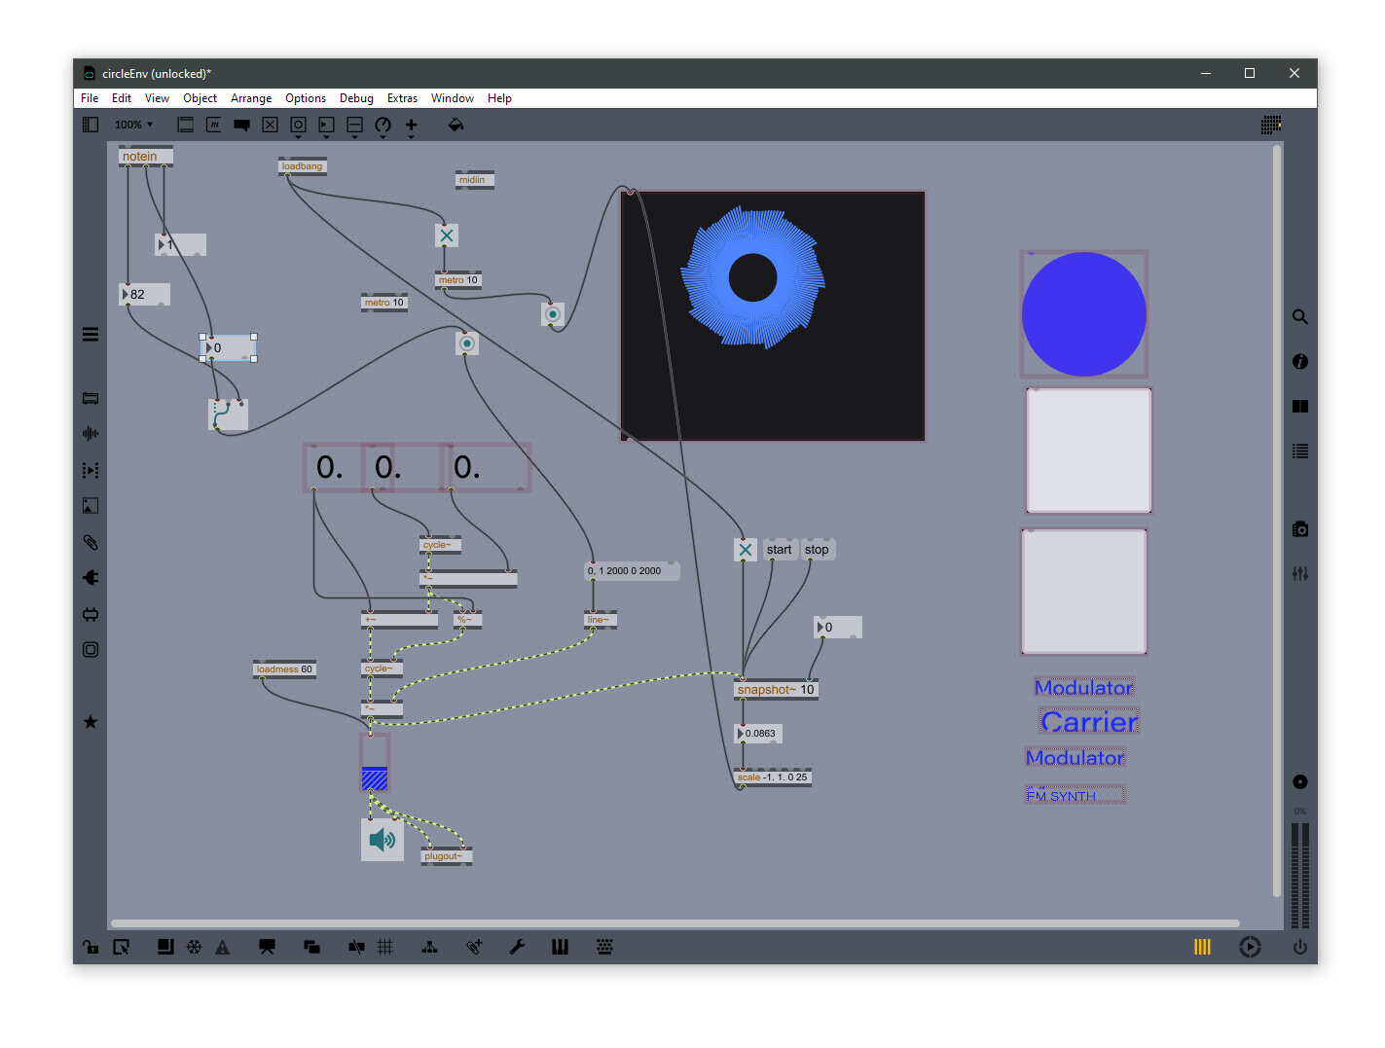Viewport: 1385px width, 1048px height.
Task: Open the piano keys icon in bottom bar
Action: pyautogui.click(x=560, y=947)
